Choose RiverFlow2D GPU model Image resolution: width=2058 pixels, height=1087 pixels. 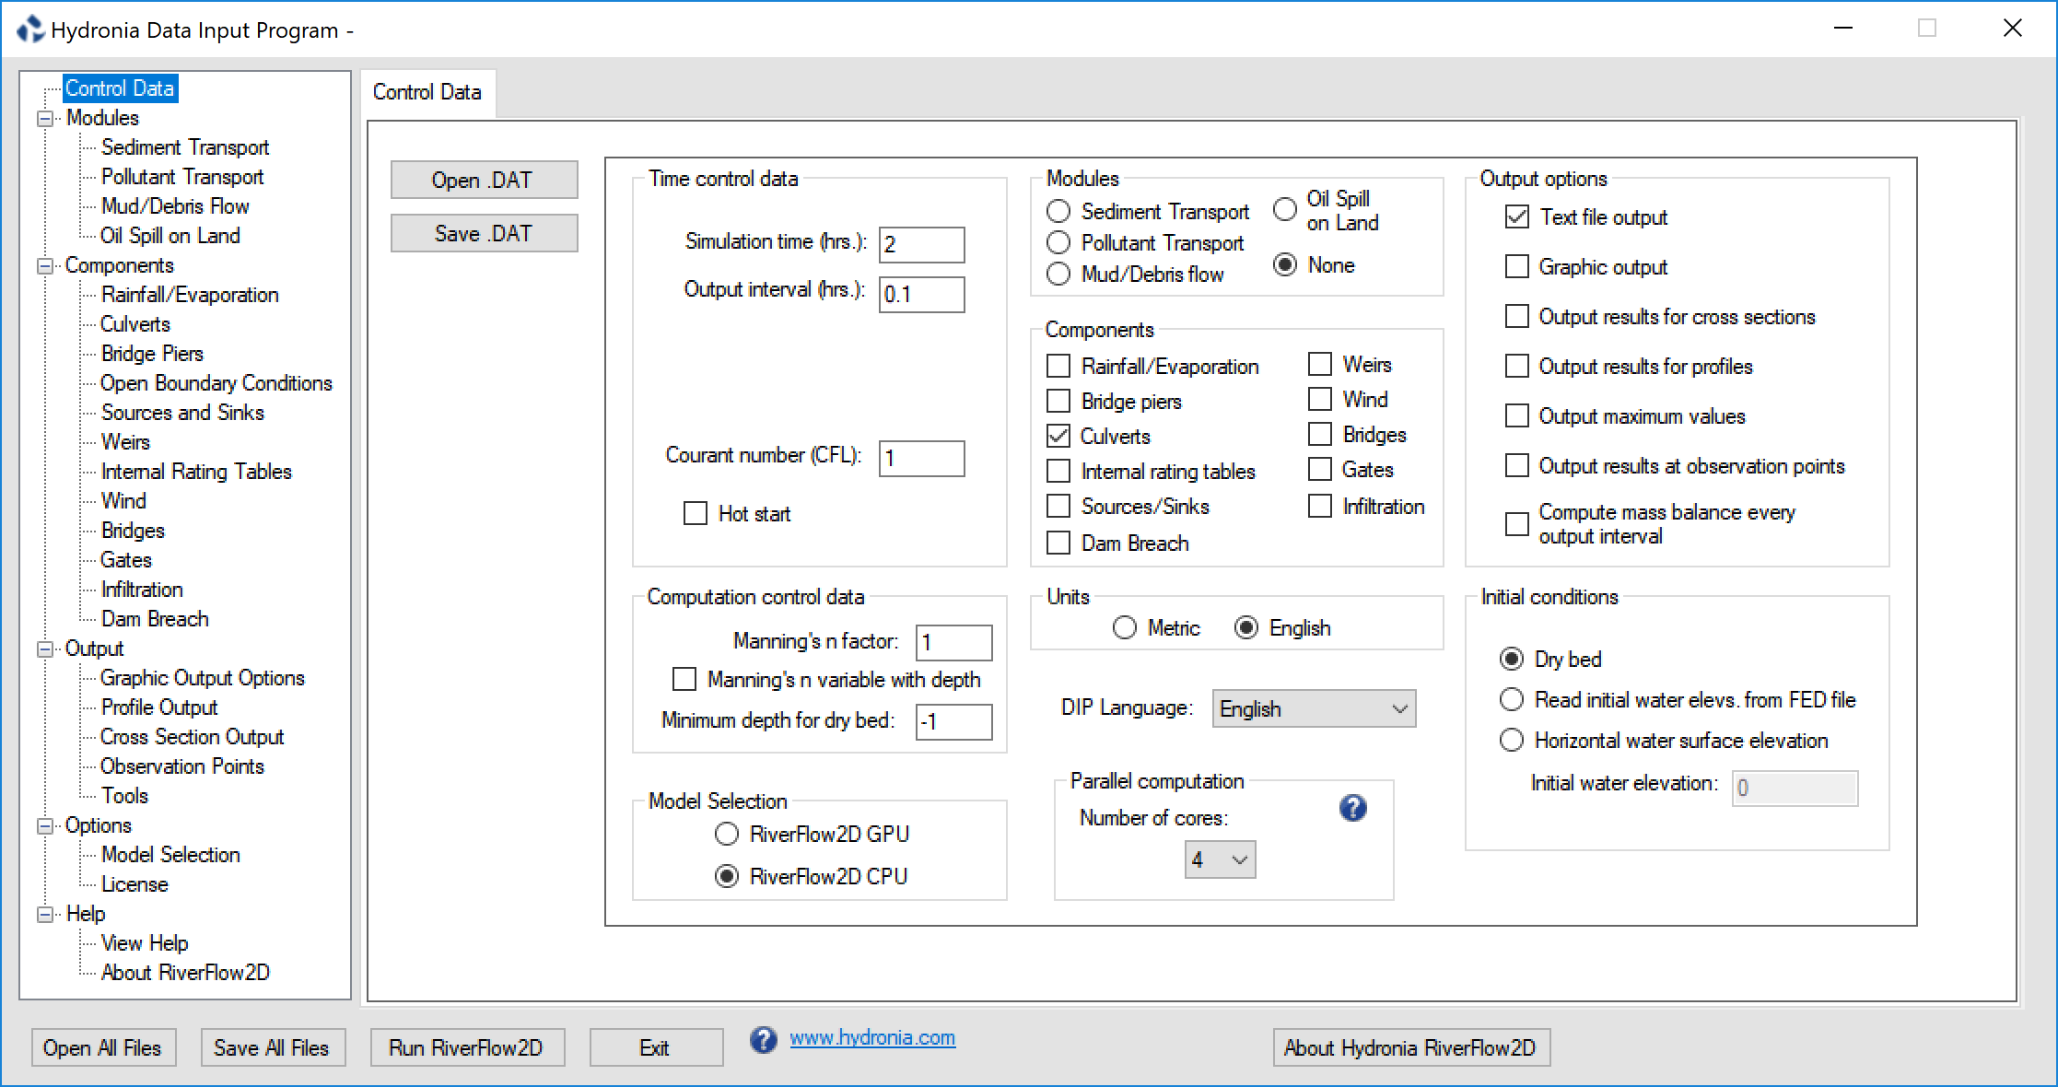tap(727, 834)
